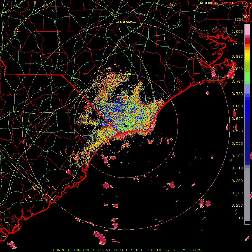Select the 0.520 scale value
252x252 pixels.
point(237,144)
